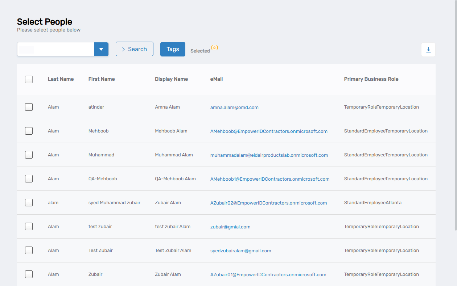Click the download/export icon at top right
The height and width of the screenshot is (286, 457).
tap(428, 50)
